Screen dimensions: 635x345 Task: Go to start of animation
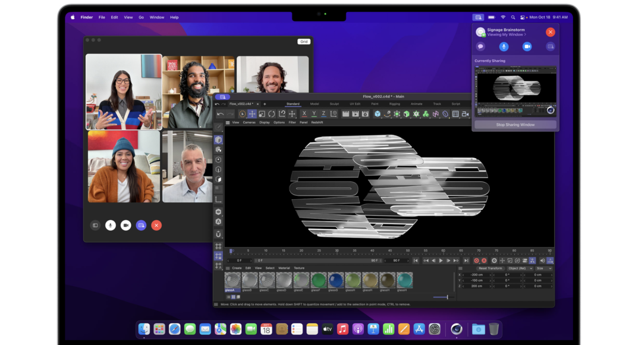(x=416, y=261)
